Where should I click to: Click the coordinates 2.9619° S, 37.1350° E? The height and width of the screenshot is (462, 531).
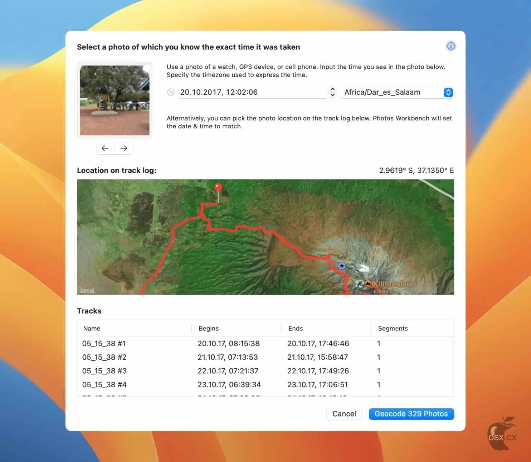pyautogui.click(x=416, y=170)
